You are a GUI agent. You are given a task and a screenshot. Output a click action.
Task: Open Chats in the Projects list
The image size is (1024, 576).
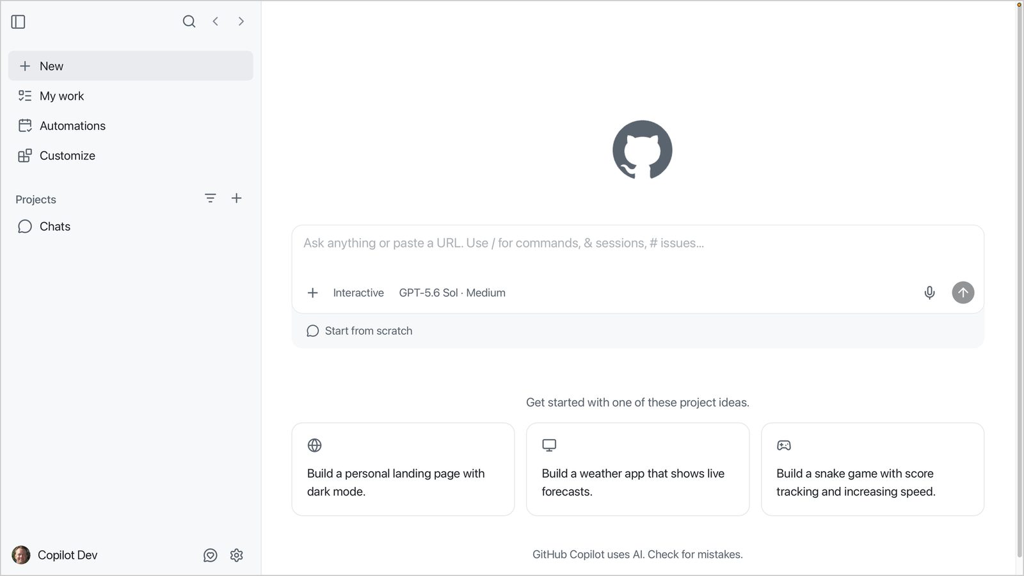131,227
